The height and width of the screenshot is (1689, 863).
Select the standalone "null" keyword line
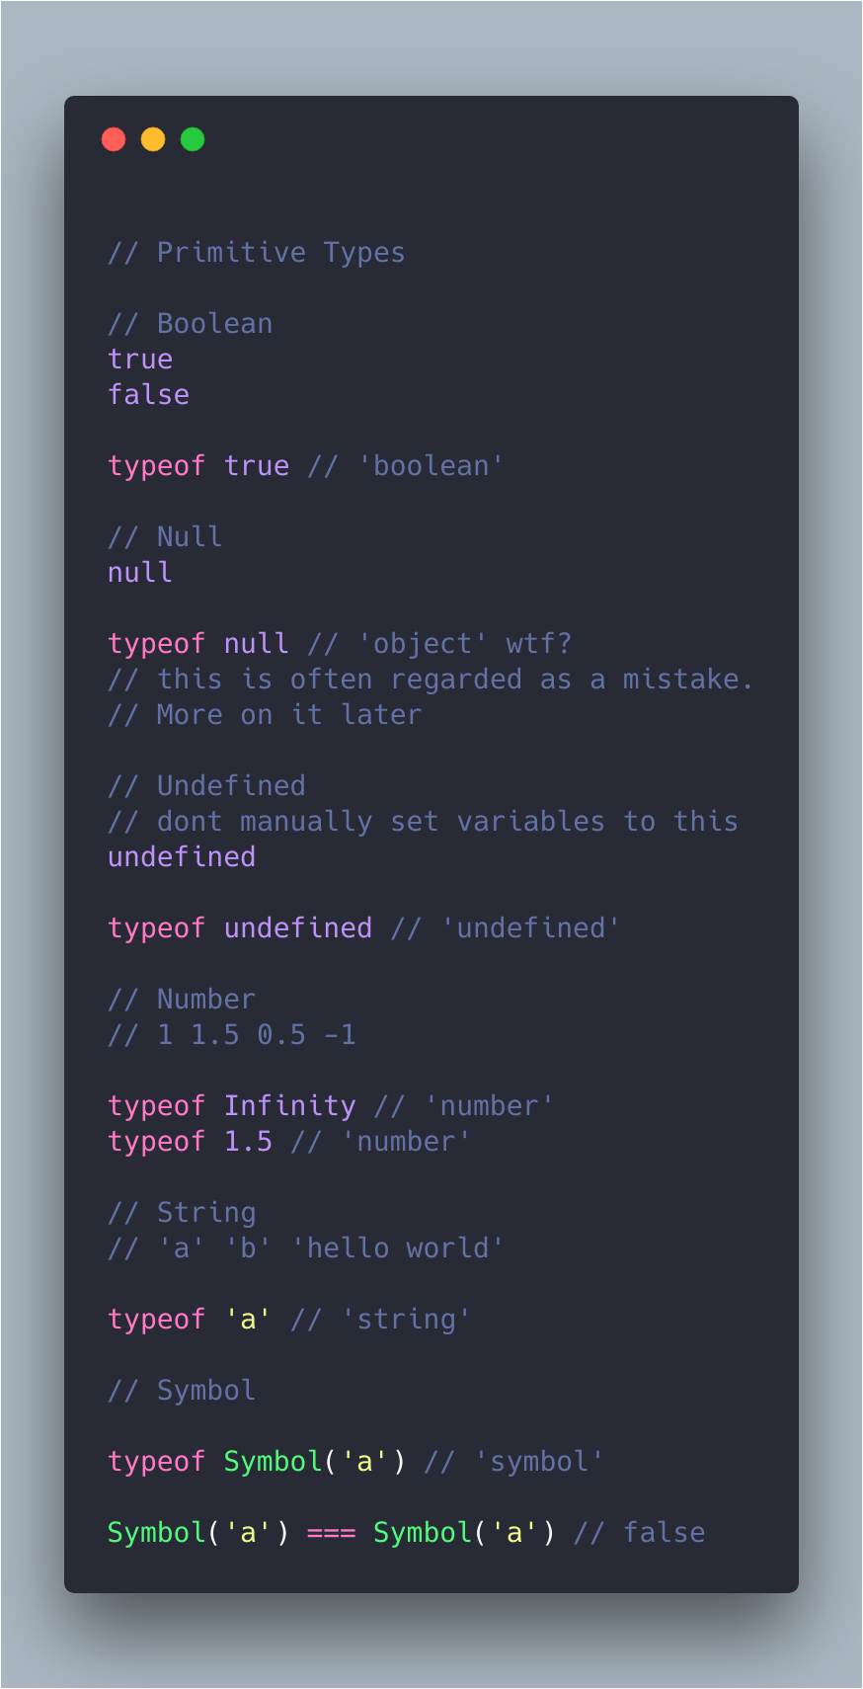click(x=140, y=573)
